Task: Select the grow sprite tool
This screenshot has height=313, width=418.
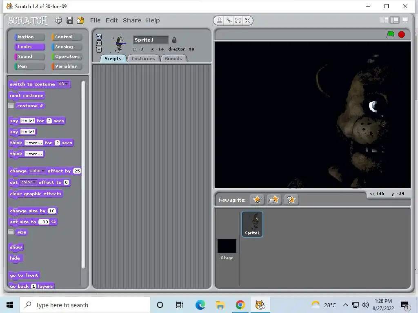Action: point(238,20)
